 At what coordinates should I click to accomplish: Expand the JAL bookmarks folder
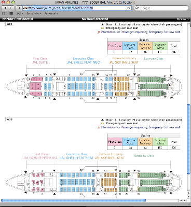tap(20, 13)
